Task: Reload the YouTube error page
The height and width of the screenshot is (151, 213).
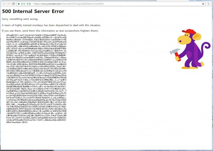Action: pyautogui.click(x=13, y=3)
